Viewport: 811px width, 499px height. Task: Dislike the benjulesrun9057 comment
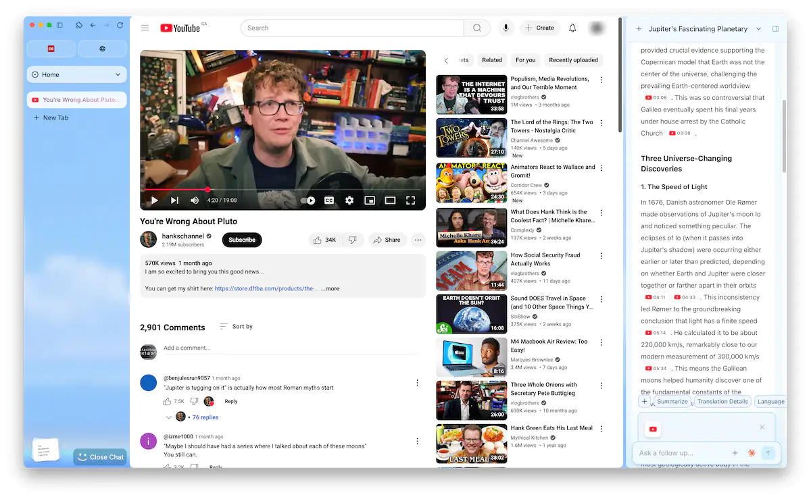[x=194, y=401]
